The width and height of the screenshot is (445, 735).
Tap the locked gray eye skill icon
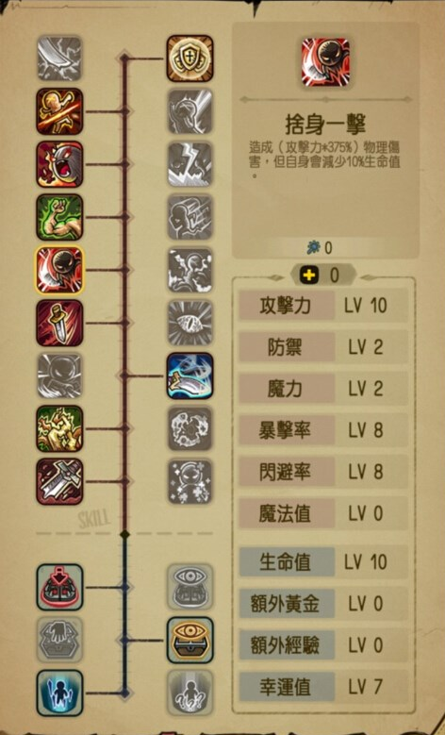point(190,323)
